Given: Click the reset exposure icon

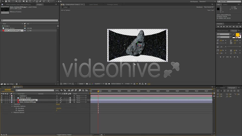Looking at the screenshot, I should coord(145,84).
